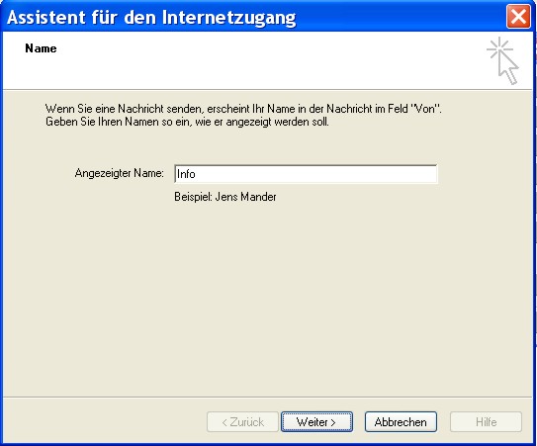
Task: Click the bold Name heading
Action: click(x=41, y=48)
